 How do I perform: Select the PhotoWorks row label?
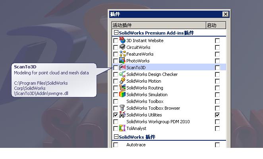138,61
